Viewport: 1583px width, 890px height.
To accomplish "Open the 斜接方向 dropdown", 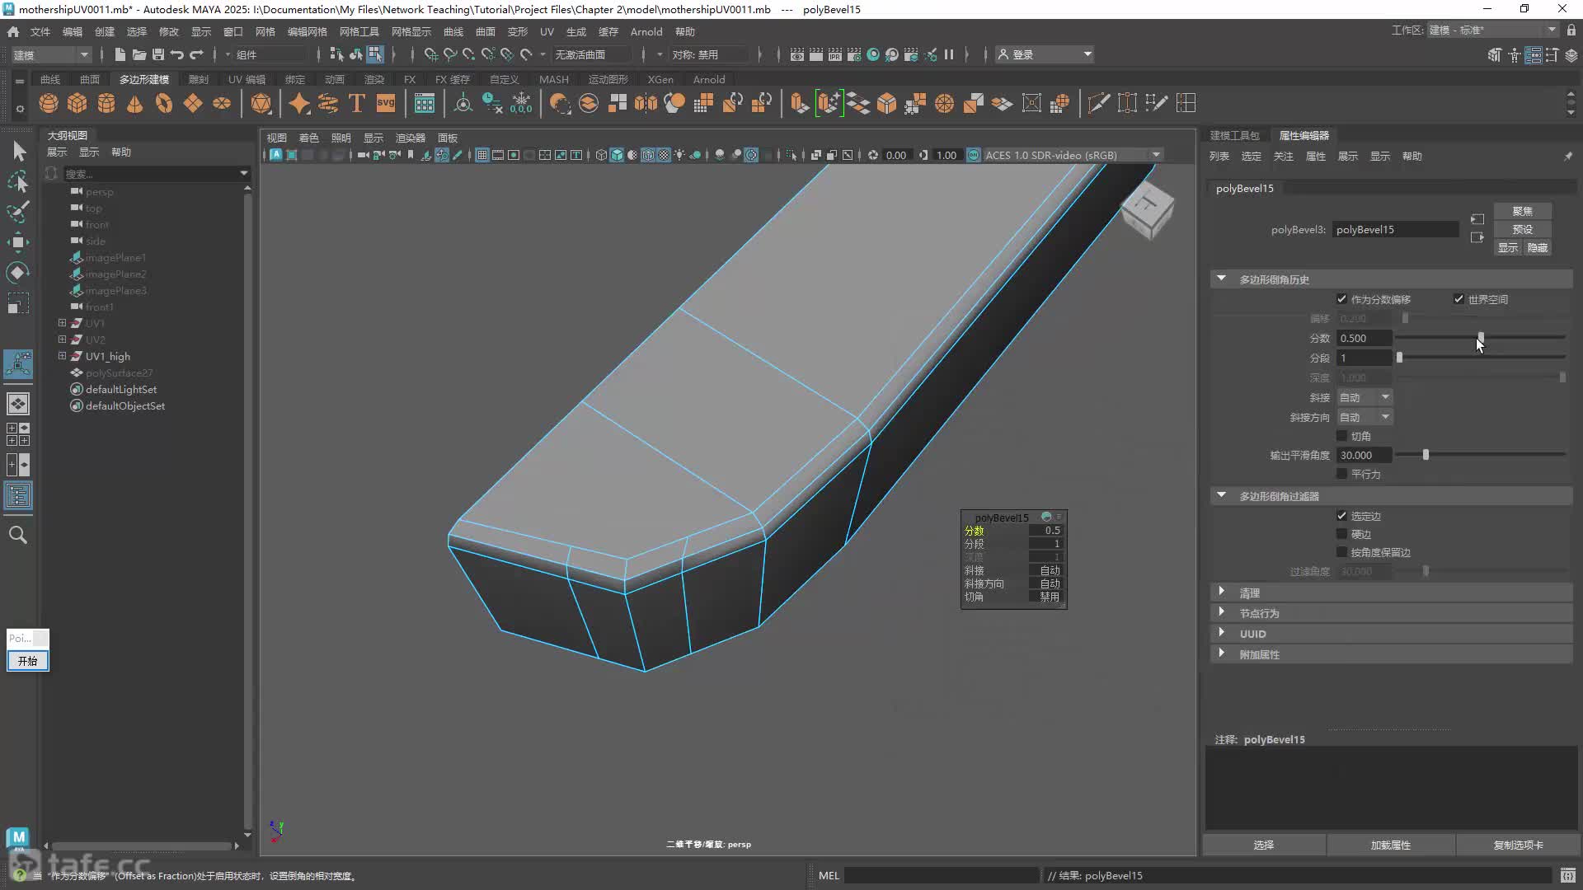I will (x=1365, y=417).
